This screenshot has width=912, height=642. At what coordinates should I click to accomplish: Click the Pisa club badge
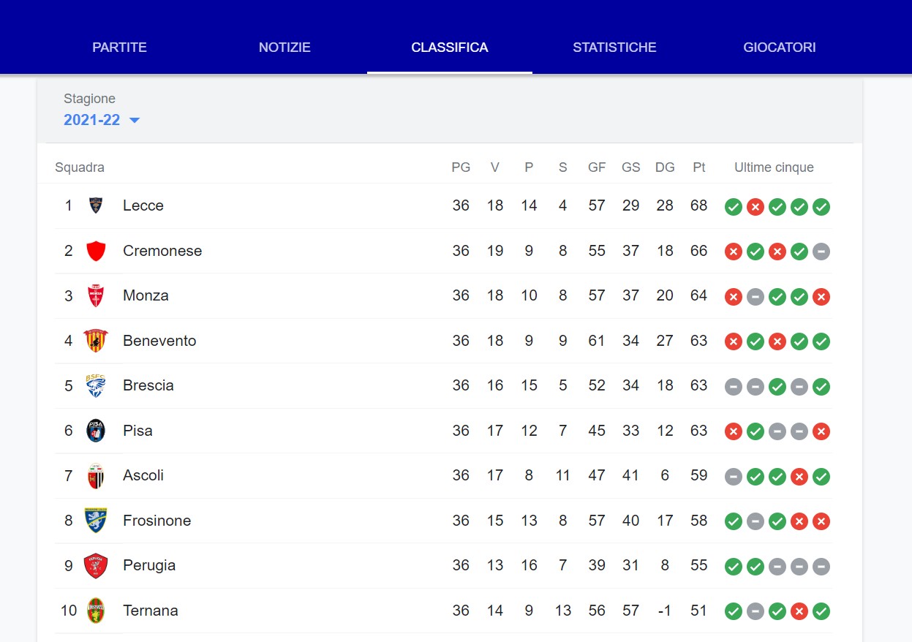96,431
